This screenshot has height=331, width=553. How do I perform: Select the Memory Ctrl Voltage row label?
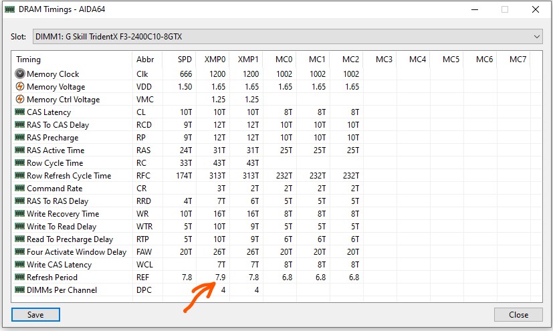[64, 100]
